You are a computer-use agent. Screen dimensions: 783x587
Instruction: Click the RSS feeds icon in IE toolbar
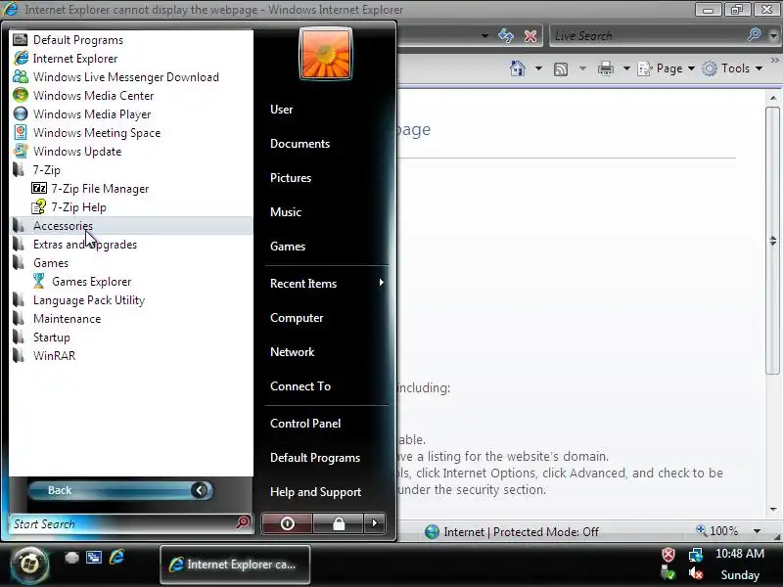coord(561,68)
